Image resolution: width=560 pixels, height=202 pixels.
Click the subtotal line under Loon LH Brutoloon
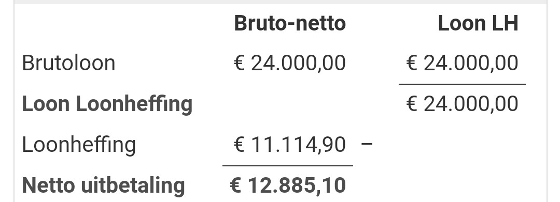click(462, 84)
